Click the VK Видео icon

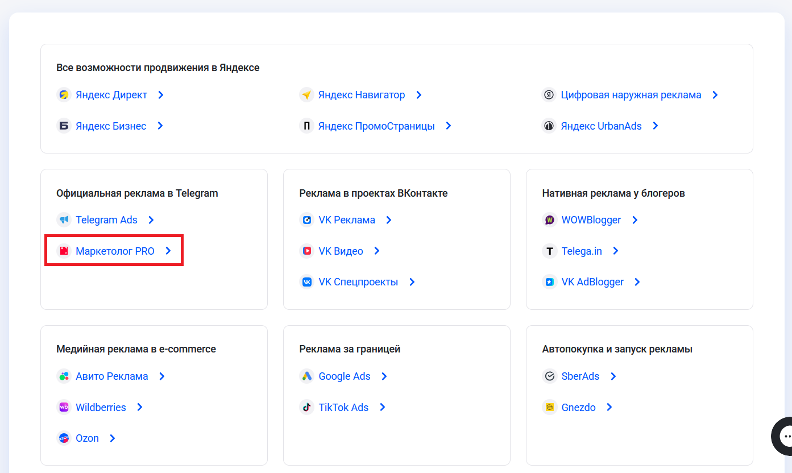[x=306, y=251]
